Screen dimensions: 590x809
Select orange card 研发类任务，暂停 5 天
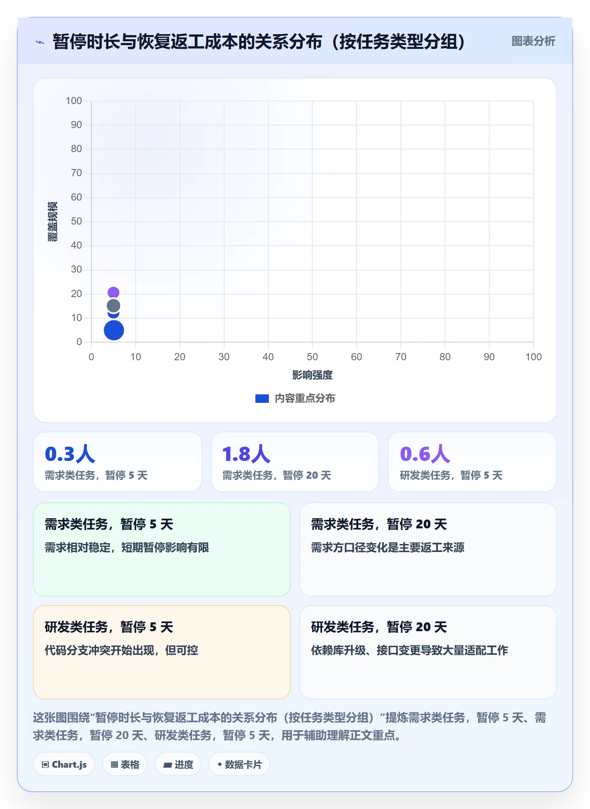pyautogui.click(x=162, y=652)
